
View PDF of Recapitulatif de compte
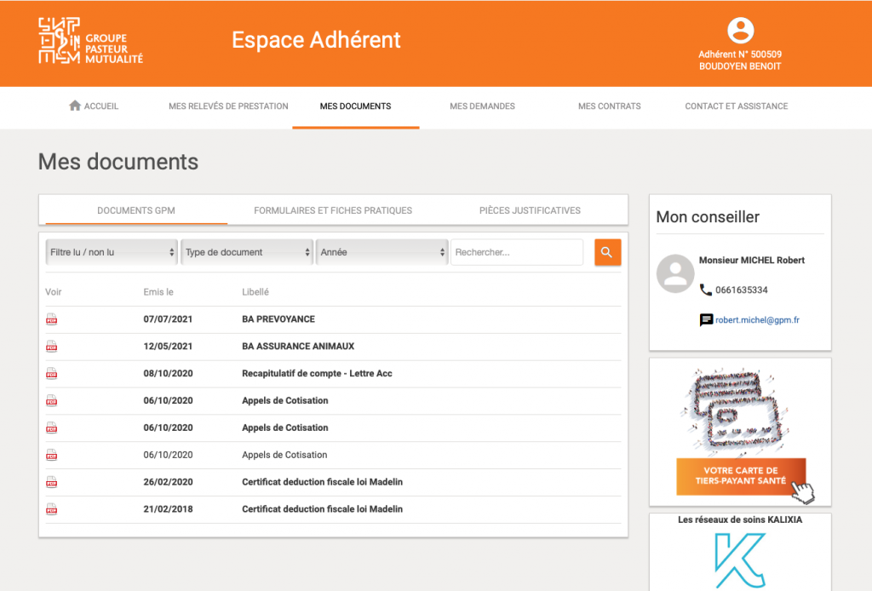(51, 374)
